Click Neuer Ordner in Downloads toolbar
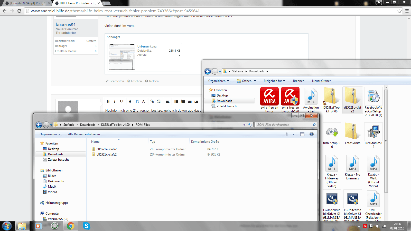The height and width of the screenshot is (231, 411). pyautogui.click(x=321, y=81)
